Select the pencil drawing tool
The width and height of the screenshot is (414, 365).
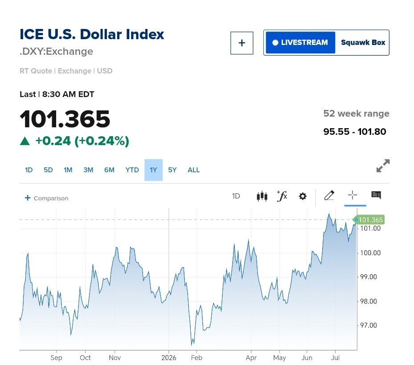329,195
